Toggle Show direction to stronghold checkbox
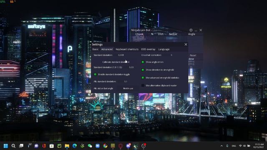Screen dimensions: 267x150 pyautogui.click(x=143, y=70)
